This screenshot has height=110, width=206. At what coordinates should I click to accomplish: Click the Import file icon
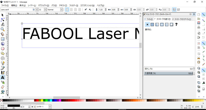(x=199, y=33)
